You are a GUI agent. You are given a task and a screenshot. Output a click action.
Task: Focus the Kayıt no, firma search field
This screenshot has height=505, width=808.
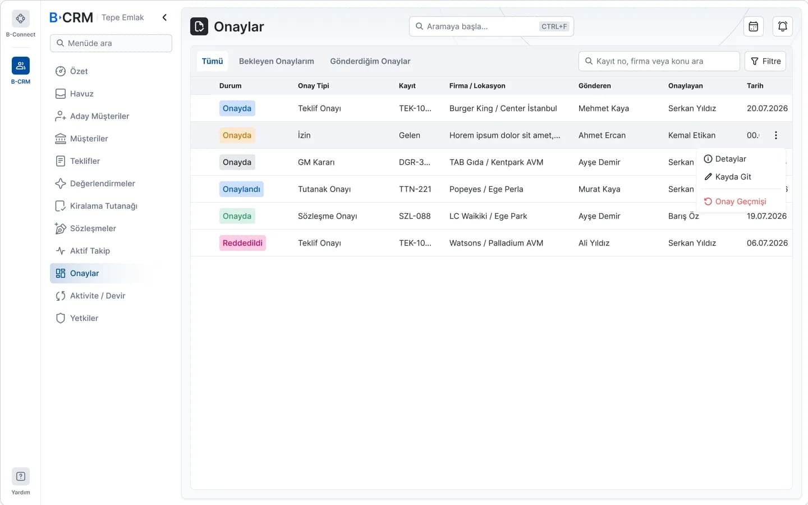(659, 61)
